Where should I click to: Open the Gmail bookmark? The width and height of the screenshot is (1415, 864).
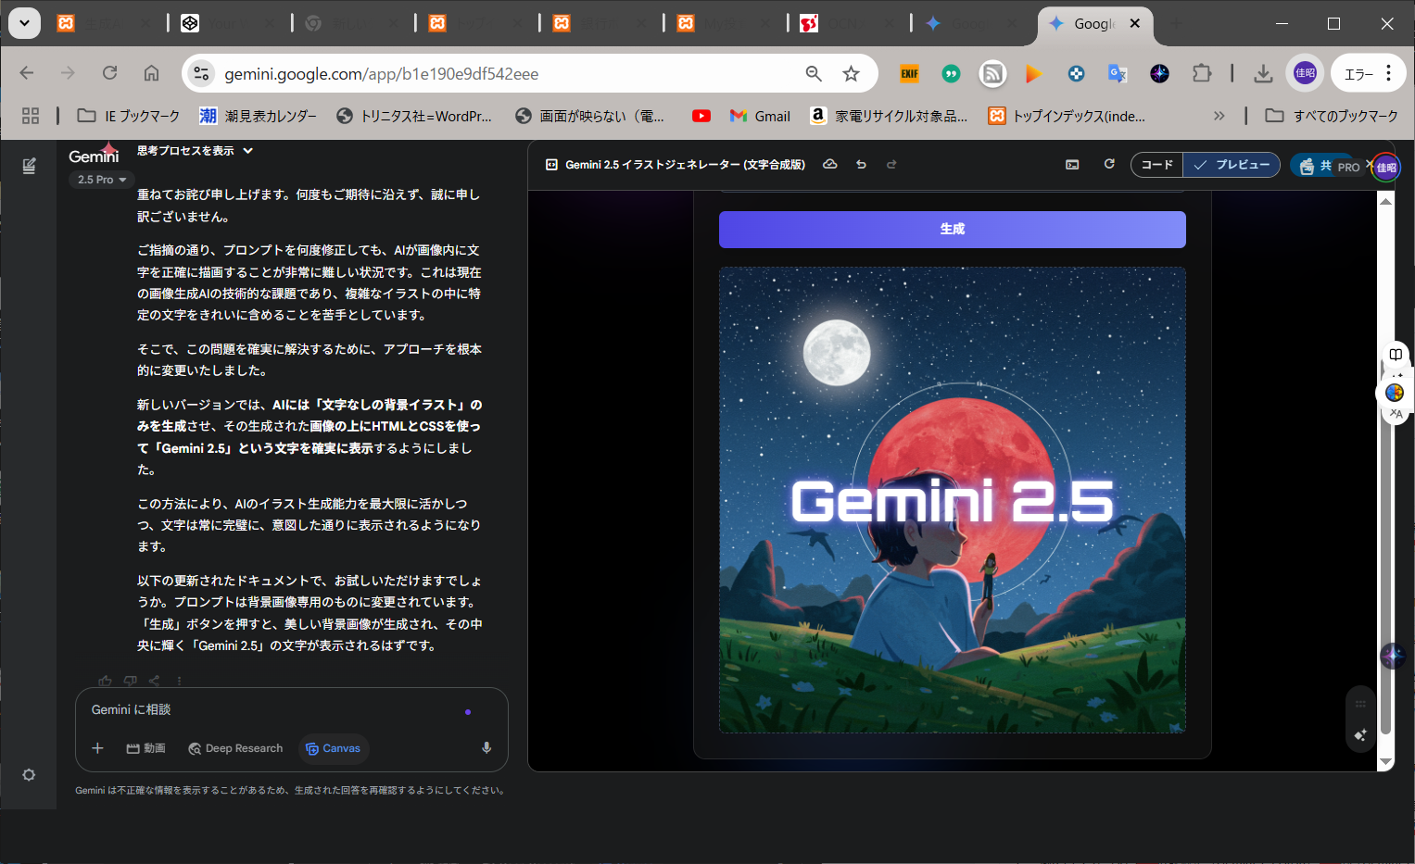point(760,116)
